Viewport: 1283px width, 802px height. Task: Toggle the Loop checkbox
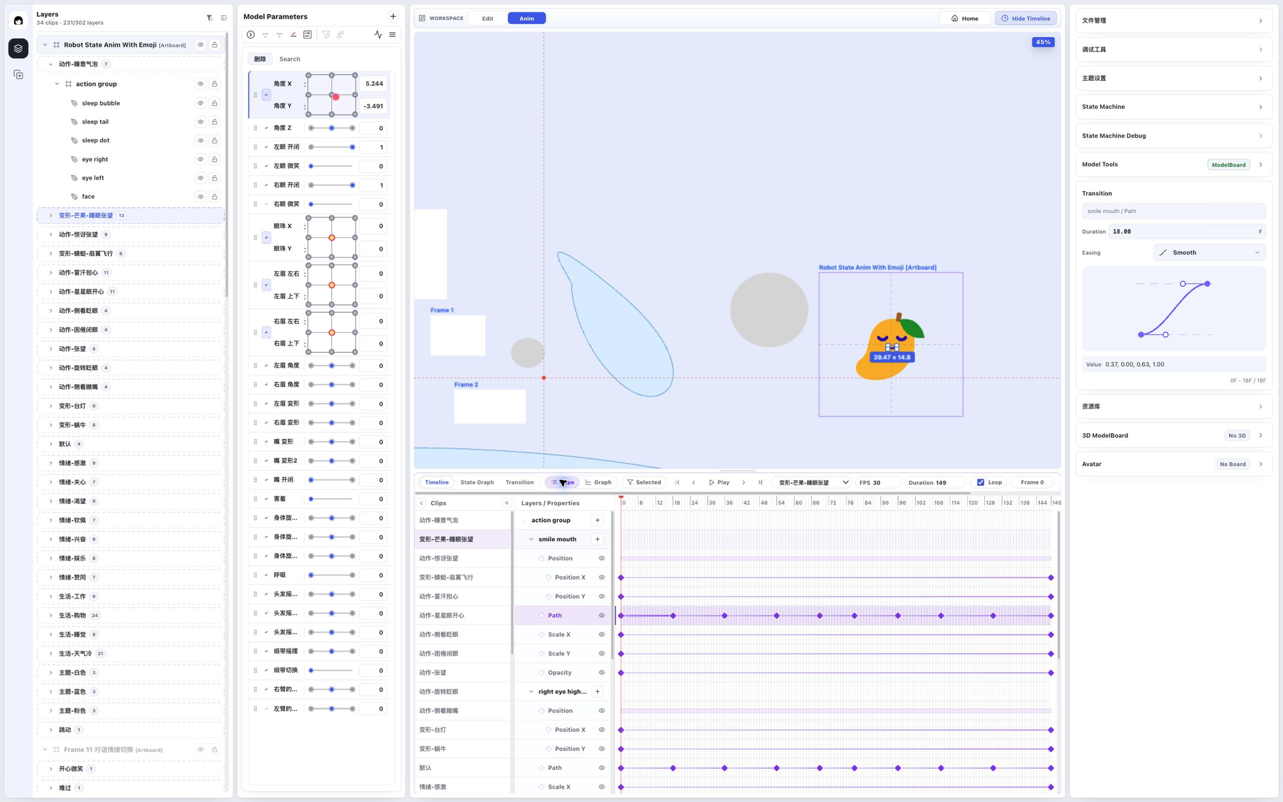(980, 483)
